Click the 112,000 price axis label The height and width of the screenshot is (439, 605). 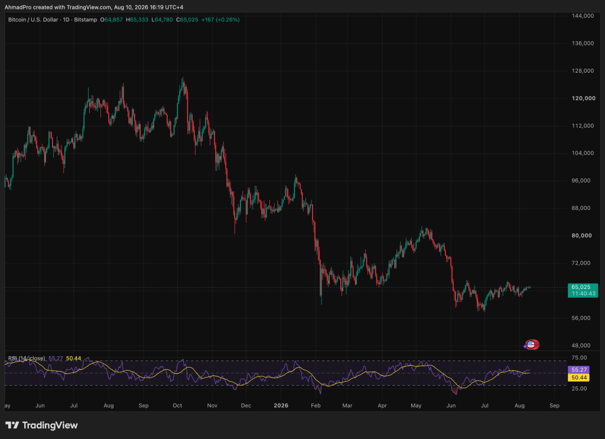pos(583,126)
